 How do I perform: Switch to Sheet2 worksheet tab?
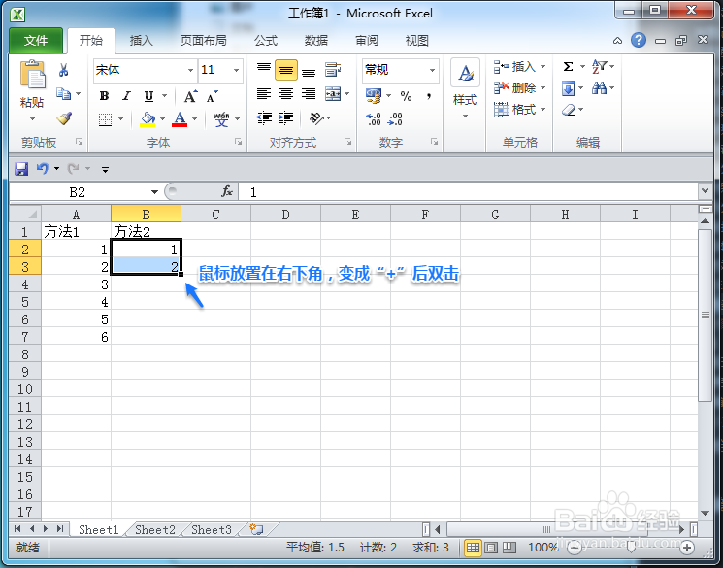[155, 530]
